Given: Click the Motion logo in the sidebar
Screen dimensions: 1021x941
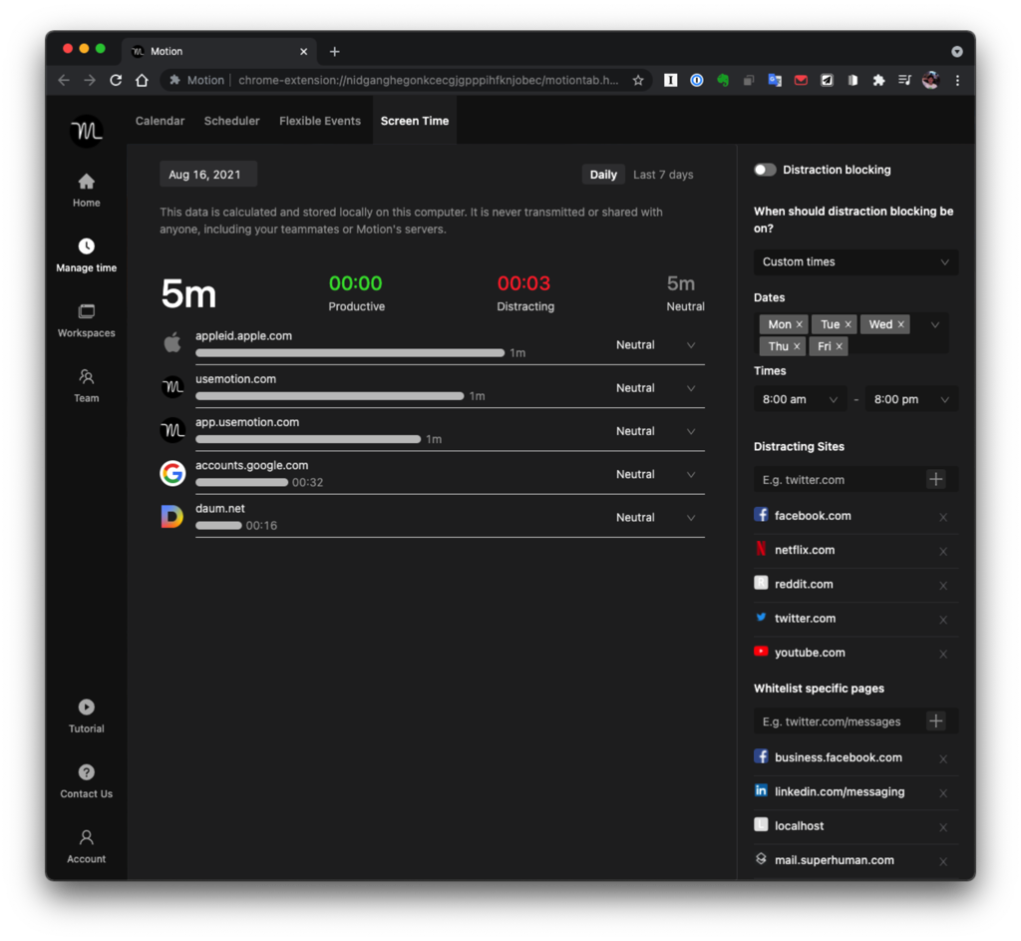Looking at the screenshot, I should click(x=86, y=131).
